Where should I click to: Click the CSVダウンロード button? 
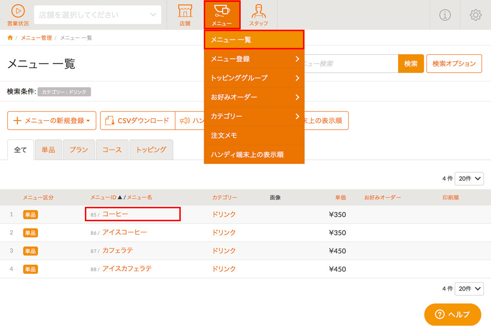(x=138, y=120)
